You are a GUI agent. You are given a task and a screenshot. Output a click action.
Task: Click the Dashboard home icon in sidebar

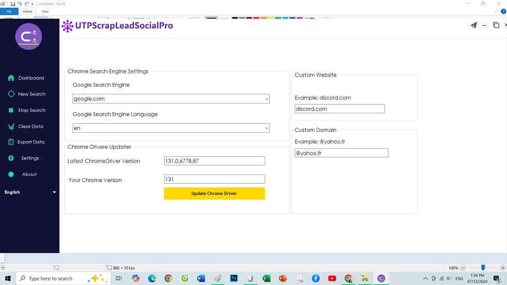[11, 78]
